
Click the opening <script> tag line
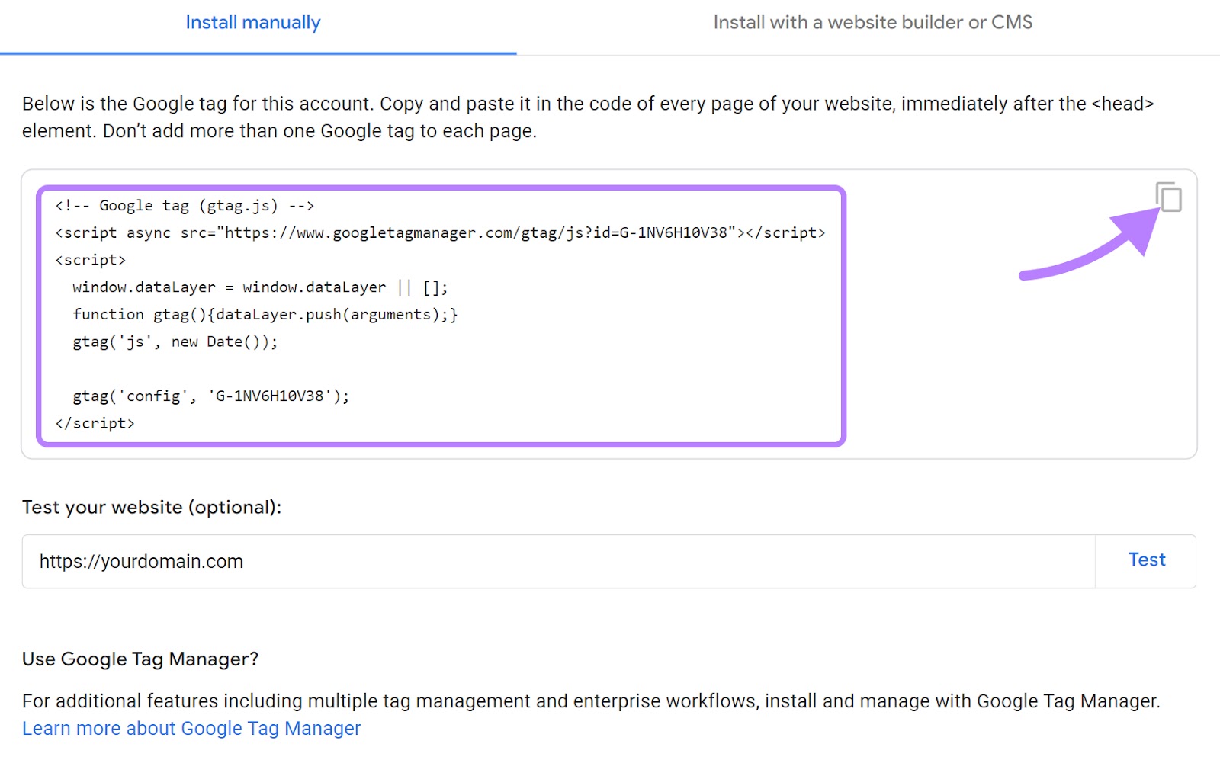click(x=90, y=261)
